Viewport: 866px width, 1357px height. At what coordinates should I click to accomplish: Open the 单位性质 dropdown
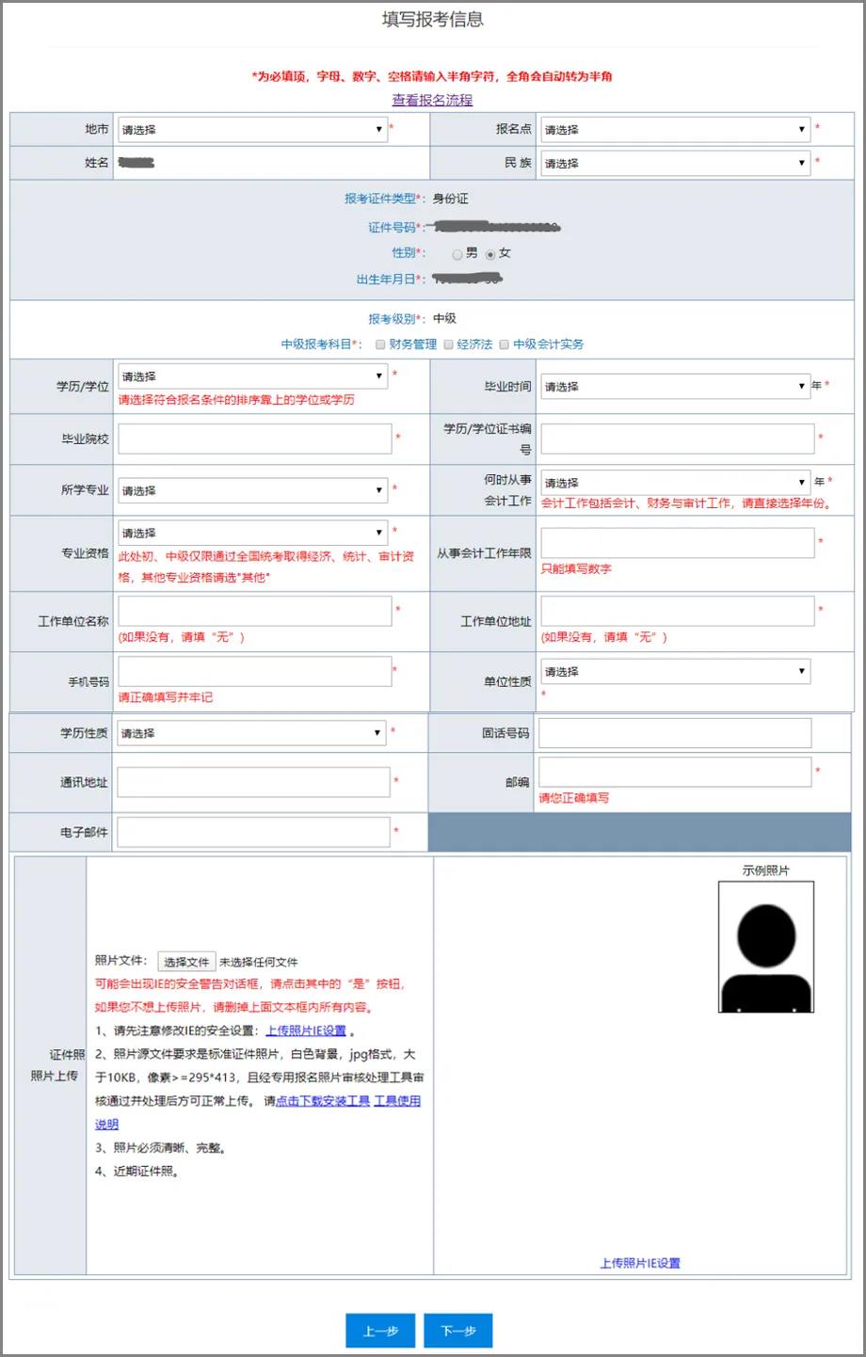click(x=674, y=671)
